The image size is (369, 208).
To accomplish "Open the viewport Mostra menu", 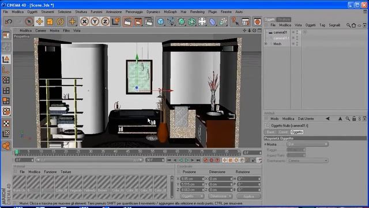I will tap(54, 31).
